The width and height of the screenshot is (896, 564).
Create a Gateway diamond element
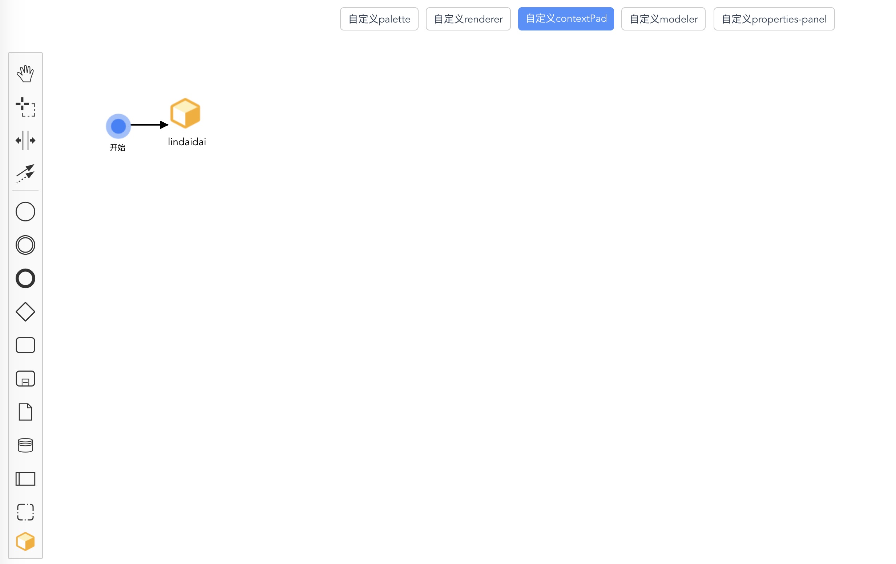click(25, 311)
